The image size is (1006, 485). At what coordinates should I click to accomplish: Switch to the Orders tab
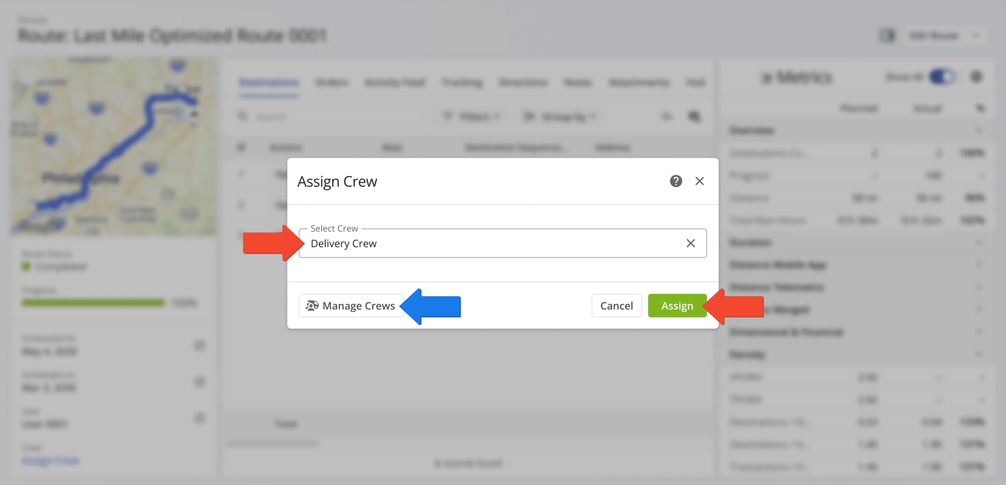pos(332,83)
